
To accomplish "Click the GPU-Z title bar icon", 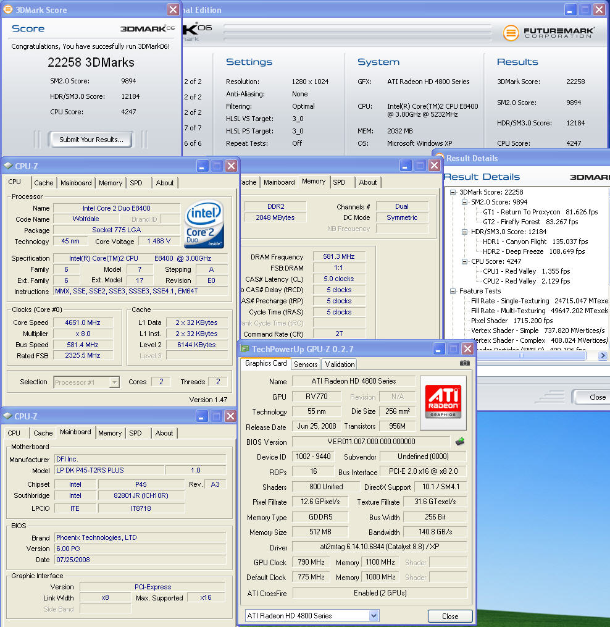I will [244, 348].
